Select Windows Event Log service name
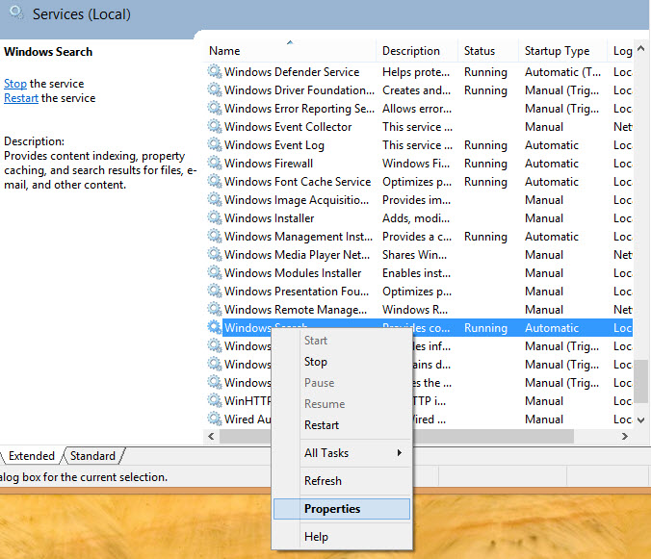This screenshot has height=559, width=651. [x=274, y=145]
